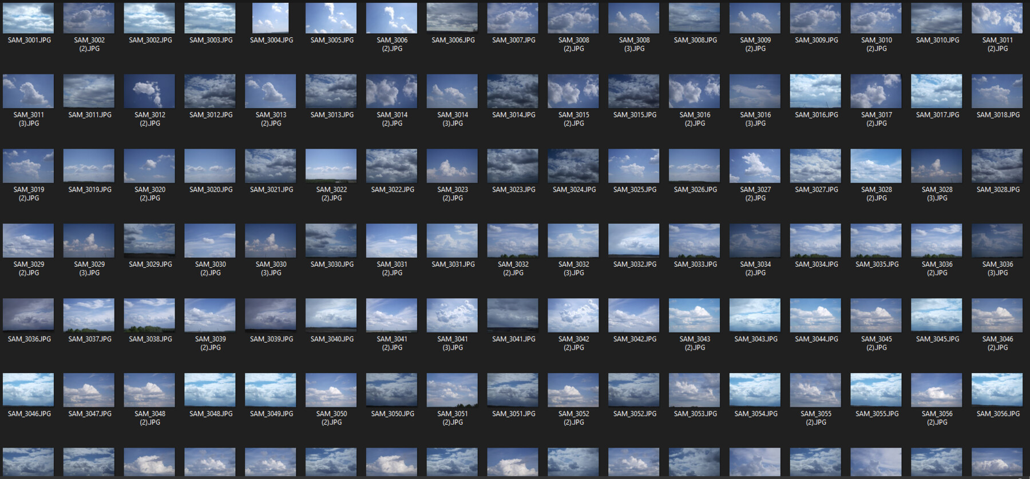
Task: Click the SAM_3014 (3).JPG thumbnail
Action: [x=452, y=92]
